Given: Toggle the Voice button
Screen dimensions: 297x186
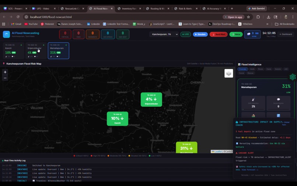Looking at the screenshot, I should 236,34.
